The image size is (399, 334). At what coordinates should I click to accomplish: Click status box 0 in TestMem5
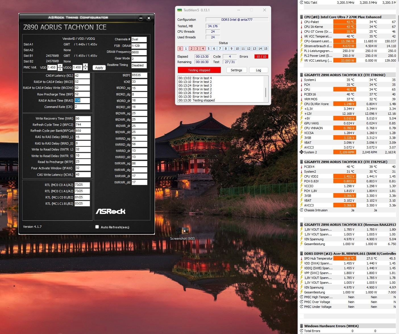point(180,49)
